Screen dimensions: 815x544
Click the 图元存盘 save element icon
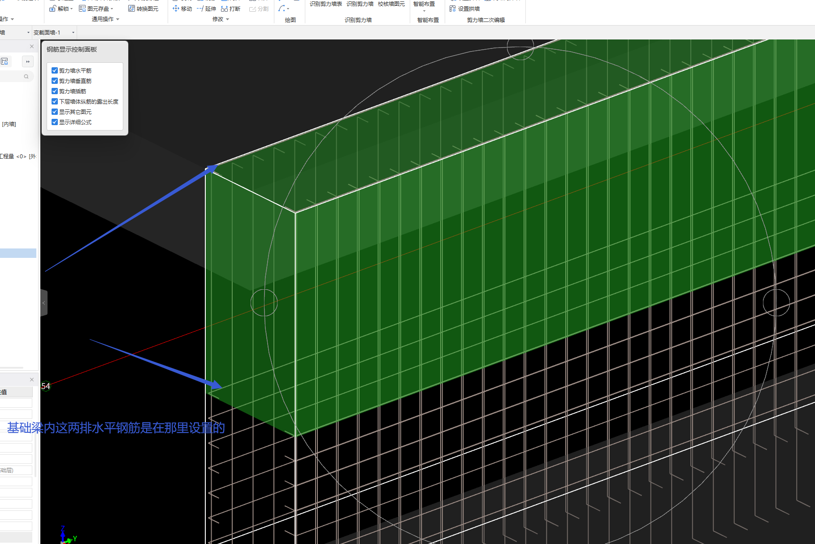(x=82, y=9)
